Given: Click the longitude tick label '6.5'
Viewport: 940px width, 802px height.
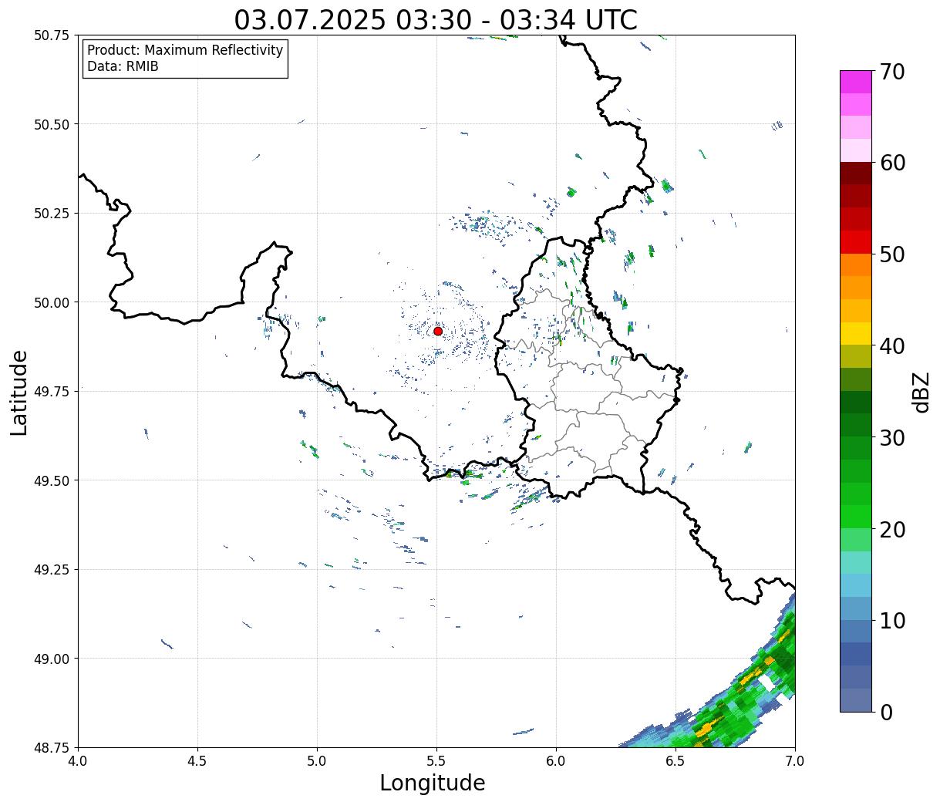Looking at the screenshot, I should point(676,761).
